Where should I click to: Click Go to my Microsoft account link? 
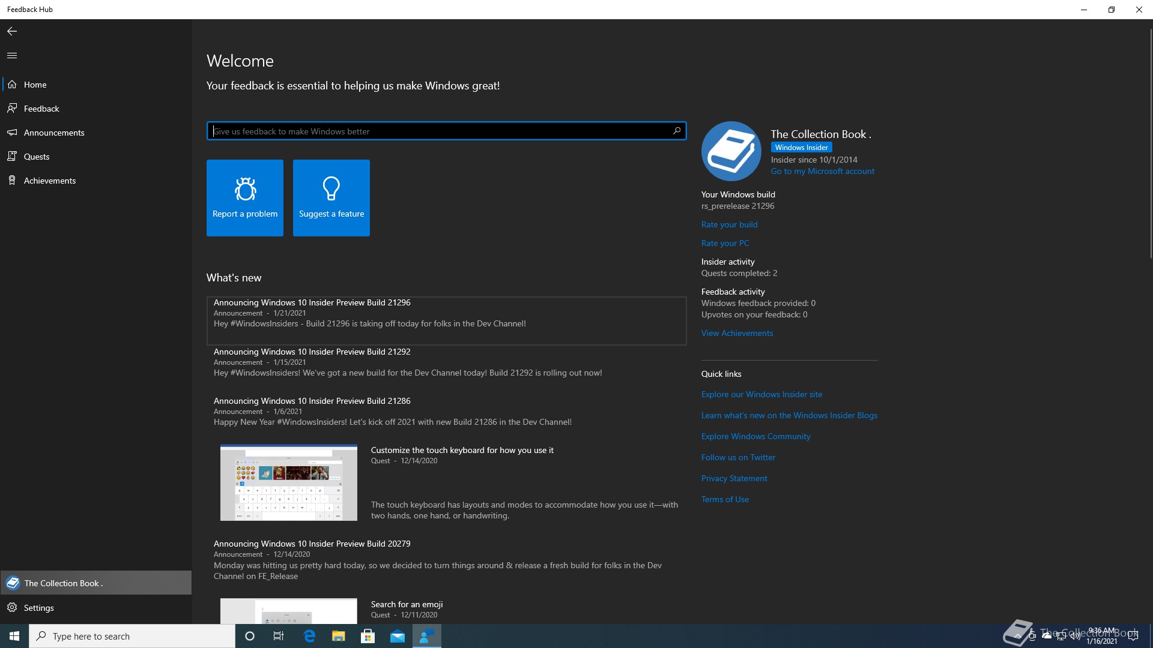point(822,171)
